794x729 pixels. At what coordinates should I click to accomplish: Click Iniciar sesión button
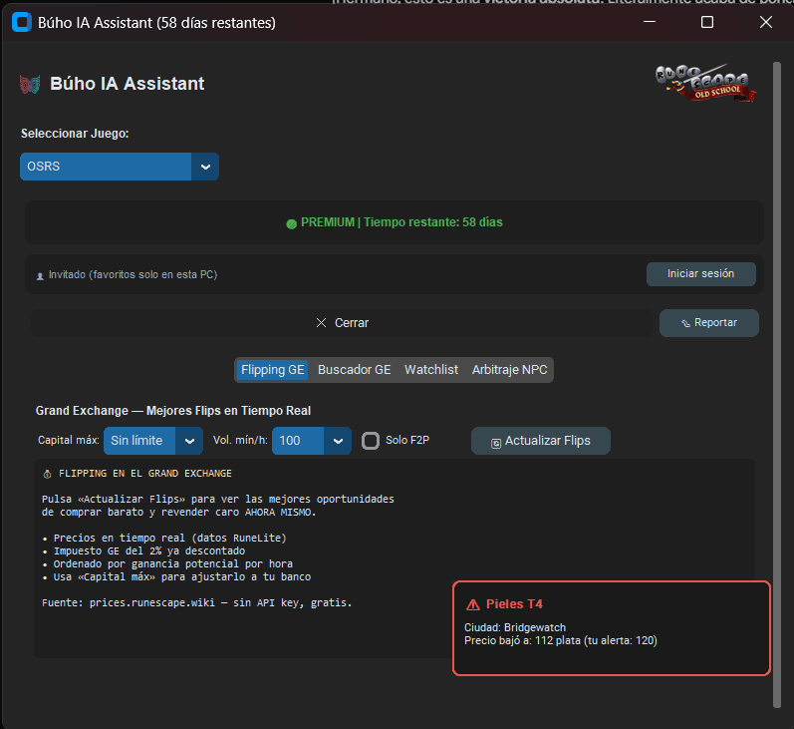(x=700, y=274)
